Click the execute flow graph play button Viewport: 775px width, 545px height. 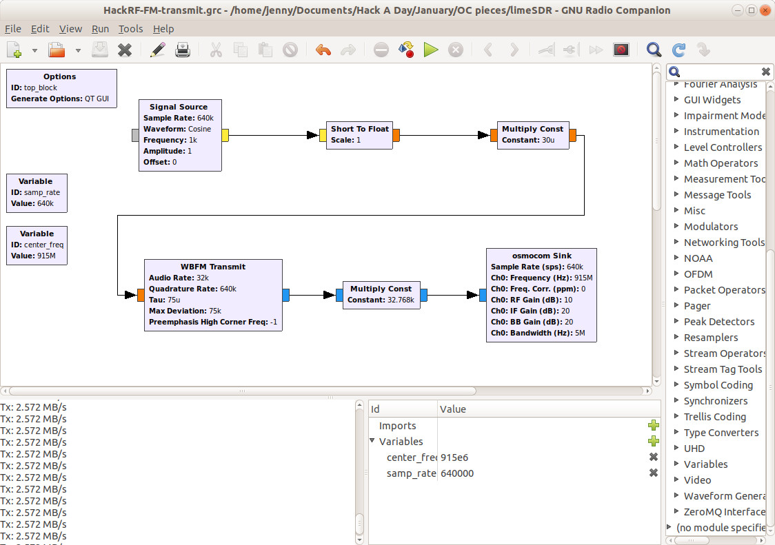431,50
